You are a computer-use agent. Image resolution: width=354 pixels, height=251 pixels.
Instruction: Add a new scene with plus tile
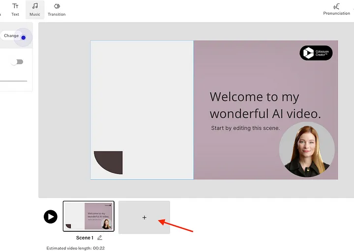(x=144, y=218)
